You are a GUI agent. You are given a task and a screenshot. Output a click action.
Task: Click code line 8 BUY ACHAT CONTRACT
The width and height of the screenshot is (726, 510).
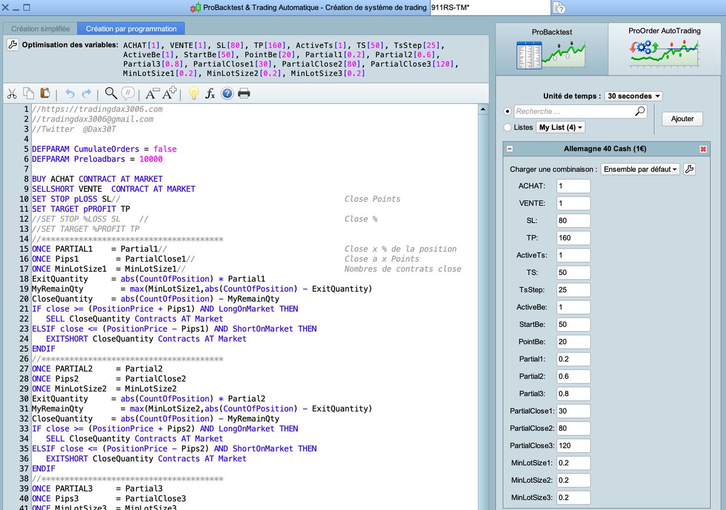tap(97, 179)
